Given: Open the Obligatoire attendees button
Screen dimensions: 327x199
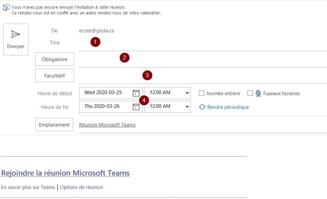Looking at the screenshot, I should 55,59.
